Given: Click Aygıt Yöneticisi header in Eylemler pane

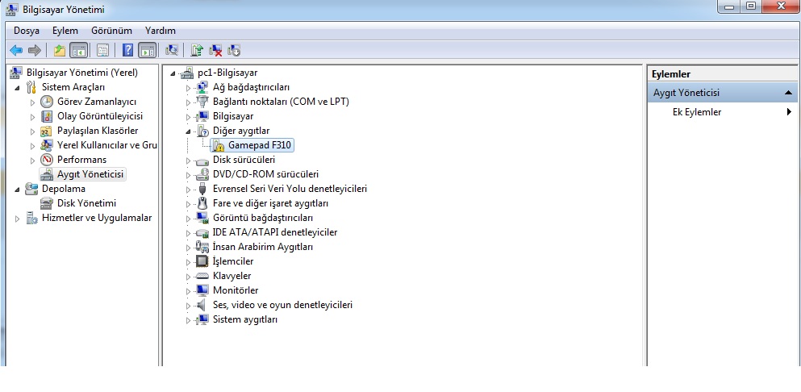Looking at the screenshot, I should (x=722, y=93).
